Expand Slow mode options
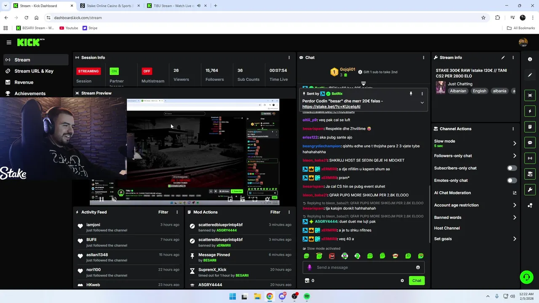 pyautogui.click(x=515, y=144)
